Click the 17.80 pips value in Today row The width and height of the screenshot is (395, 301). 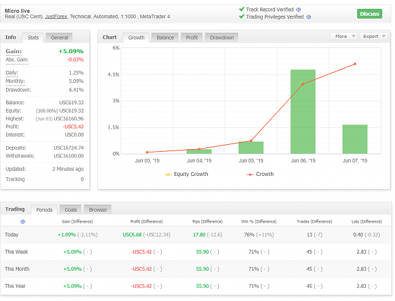(199, 235)
